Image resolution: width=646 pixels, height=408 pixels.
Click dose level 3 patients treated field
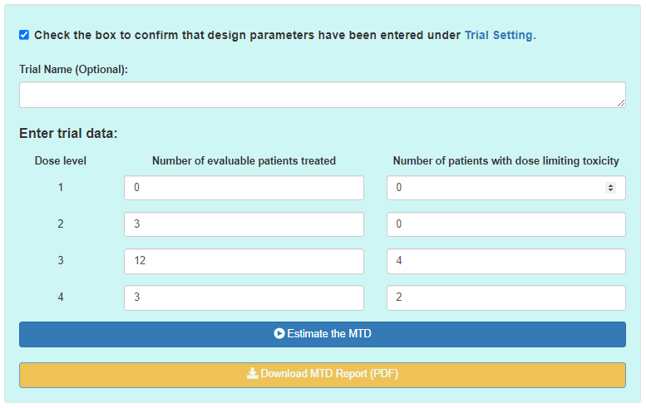[x=244, y=261]
